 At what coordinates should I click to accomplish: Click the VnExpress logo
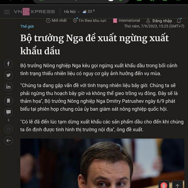(x=34, y=12)
